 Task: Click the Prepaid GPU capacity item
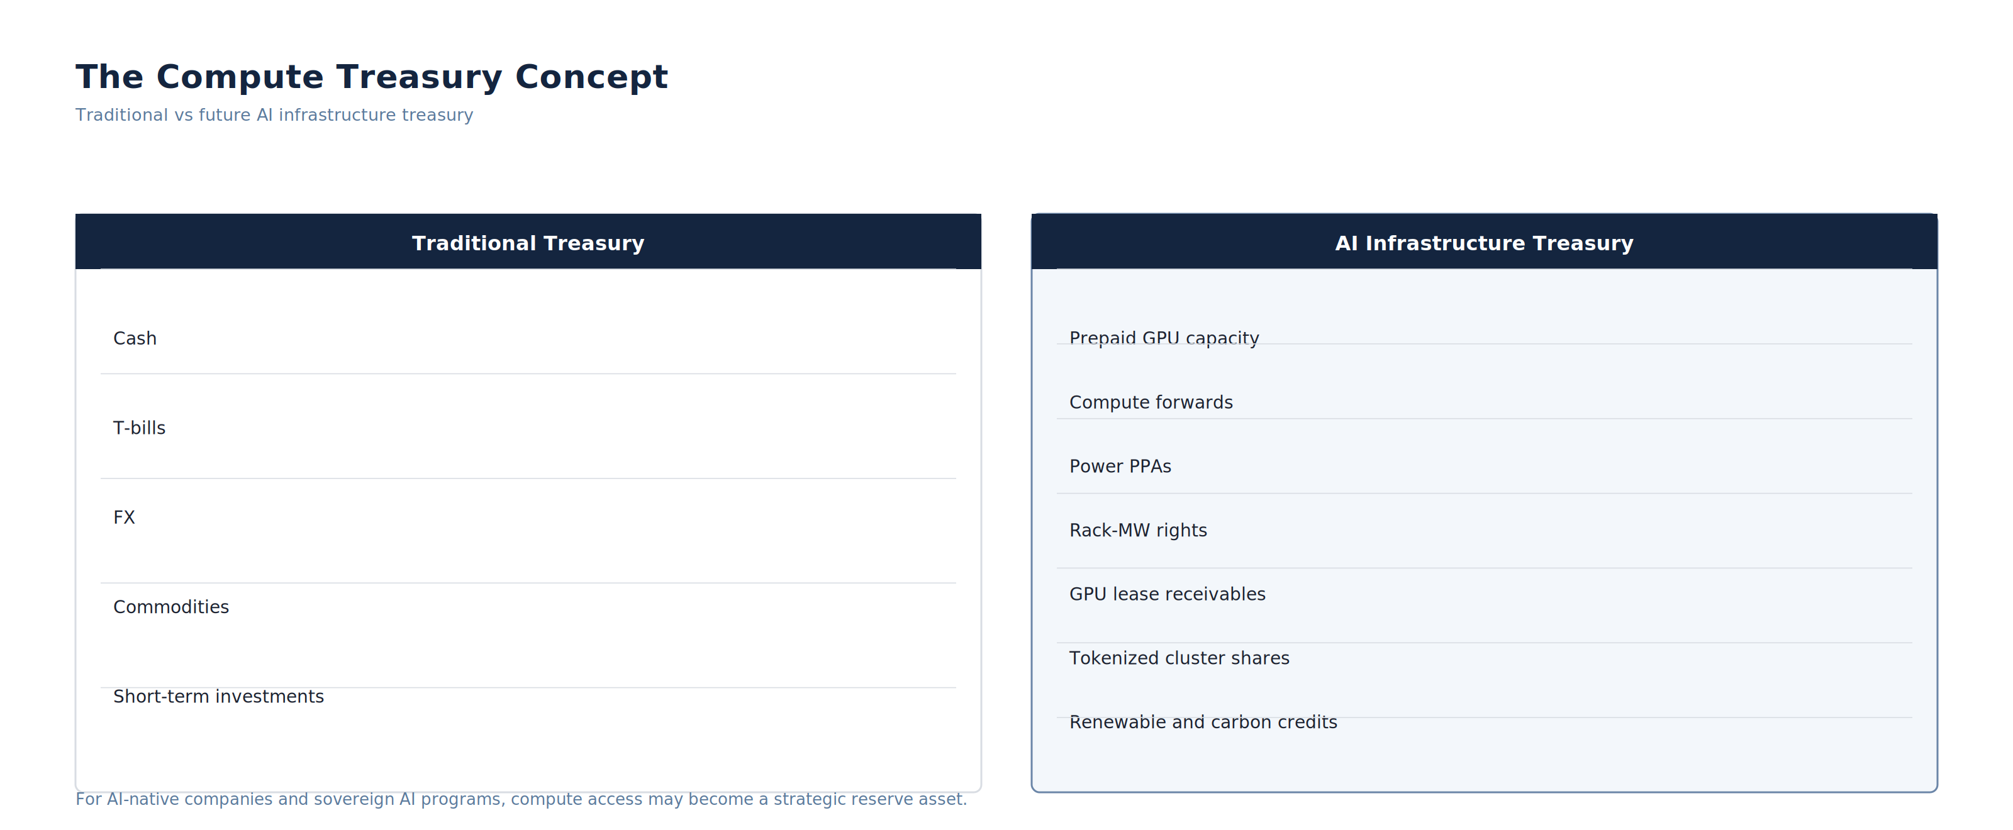click(x=1164, y=338)
